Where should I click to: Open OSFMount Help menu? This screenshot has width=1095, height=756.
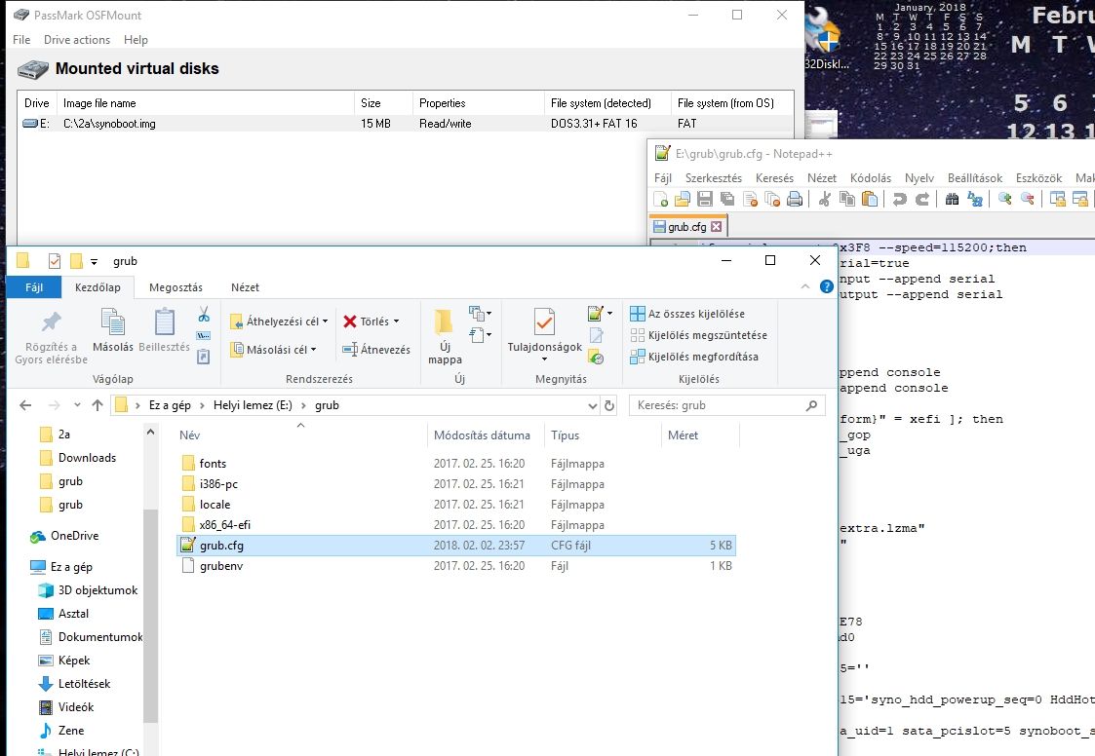[x=136, y=40]
